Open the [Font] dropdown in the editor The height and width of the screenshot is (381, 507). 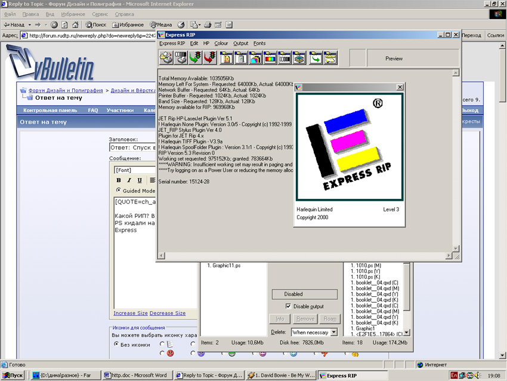click(x=135, y=170)
